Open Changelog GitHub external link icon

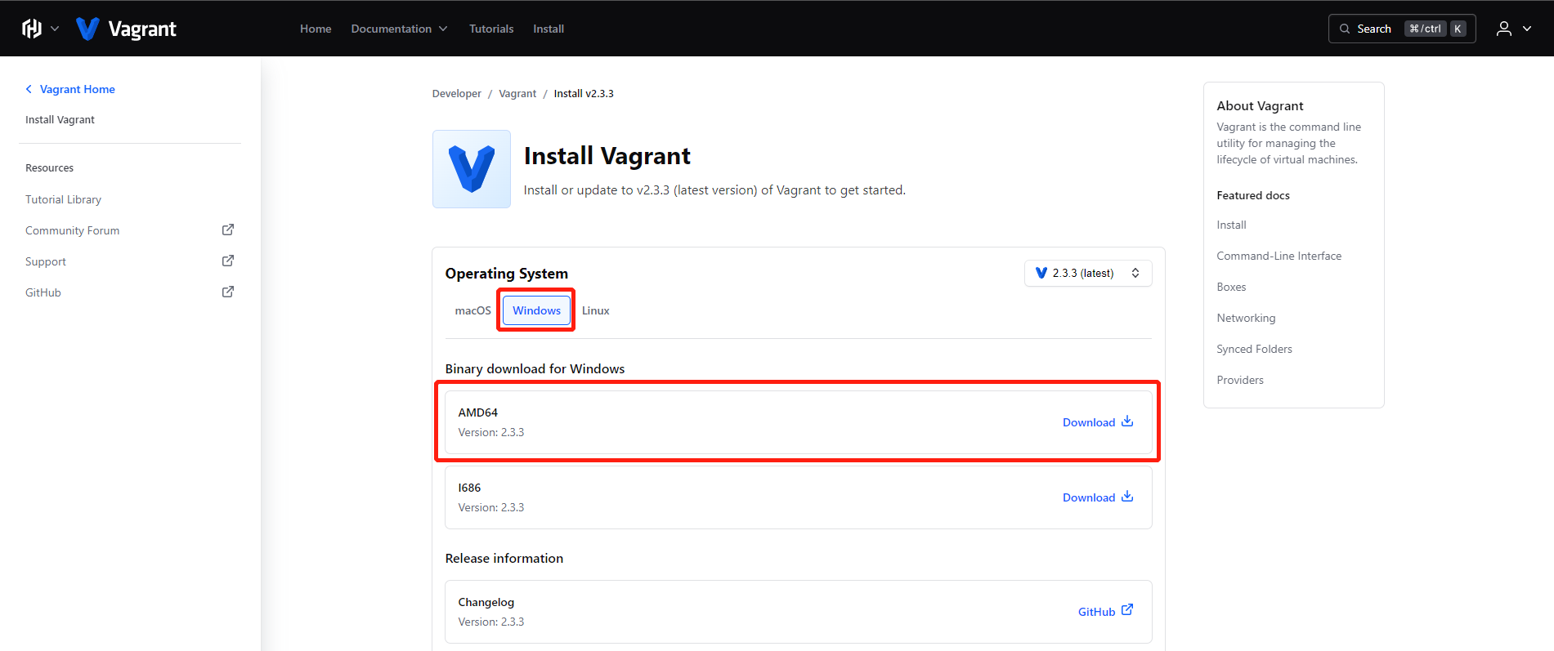coord(1127,610)
